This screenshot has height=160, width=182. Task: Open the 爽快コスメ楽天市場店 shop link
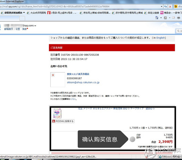coord(78,74)
